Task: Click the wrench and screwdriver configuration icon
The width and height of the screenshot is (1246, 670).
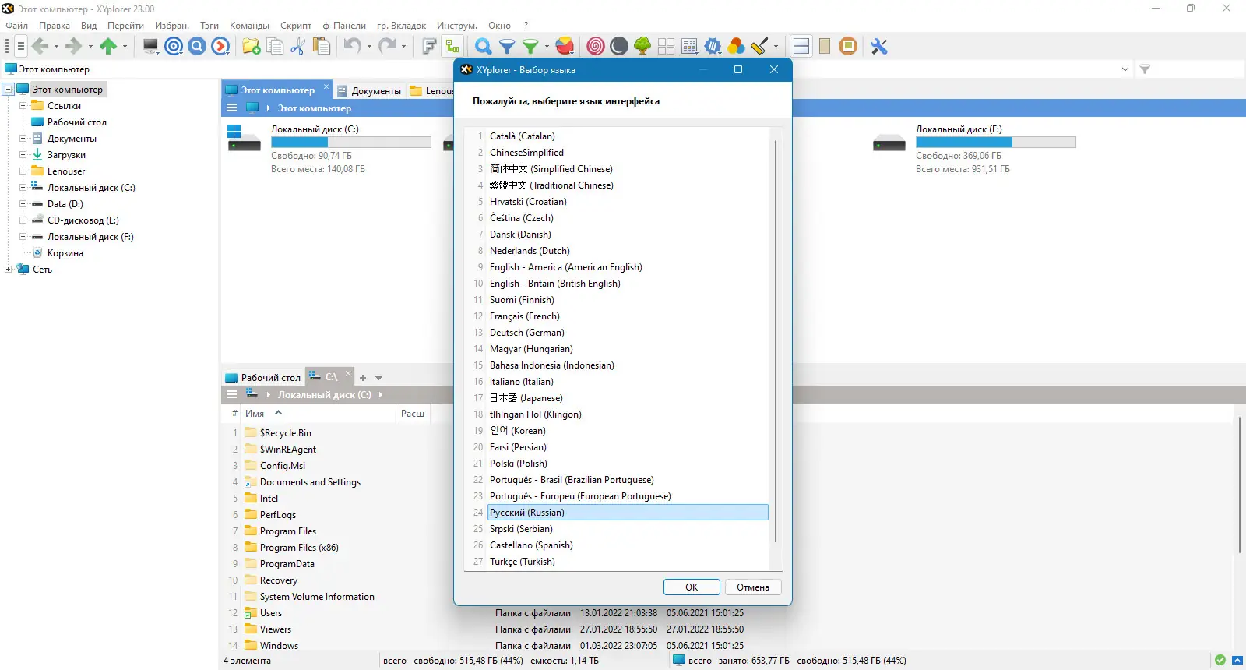Action: [x=879, y=47]
